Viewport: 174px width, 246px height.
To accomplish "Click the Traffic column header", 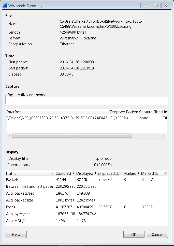I will (x=30, y=173).
